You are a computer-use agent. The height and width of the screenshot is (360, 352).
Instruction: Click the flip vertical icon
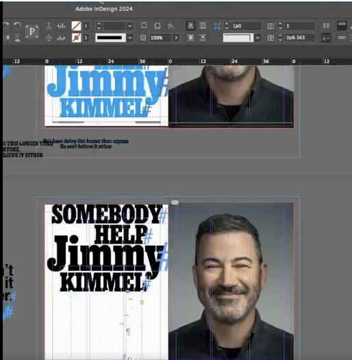[x=17, y=38]
